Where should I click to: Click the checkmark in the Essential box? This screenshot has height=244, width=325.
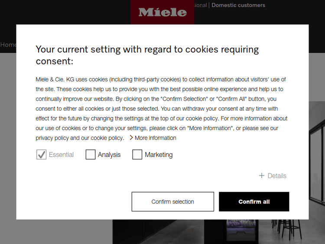coord(41,155)
